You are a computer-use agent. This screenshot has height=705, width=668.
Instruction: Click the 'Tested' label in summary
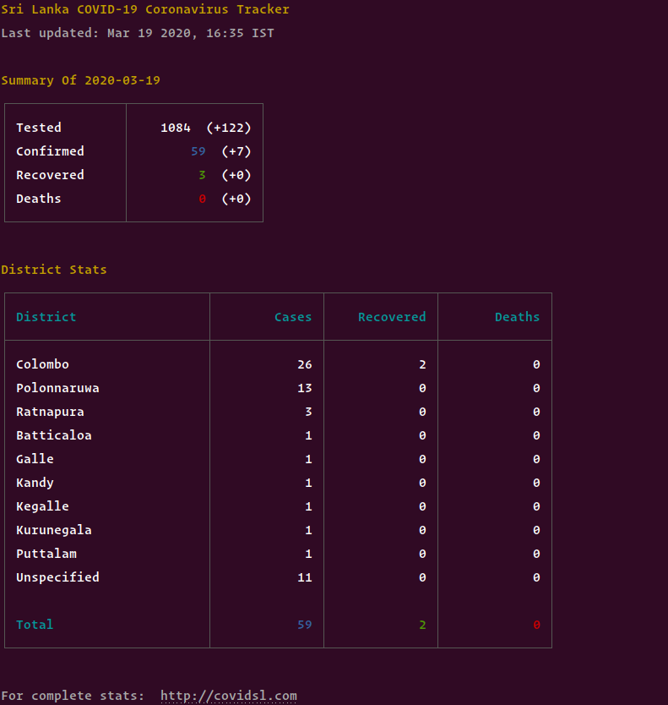tap(39, 128)
